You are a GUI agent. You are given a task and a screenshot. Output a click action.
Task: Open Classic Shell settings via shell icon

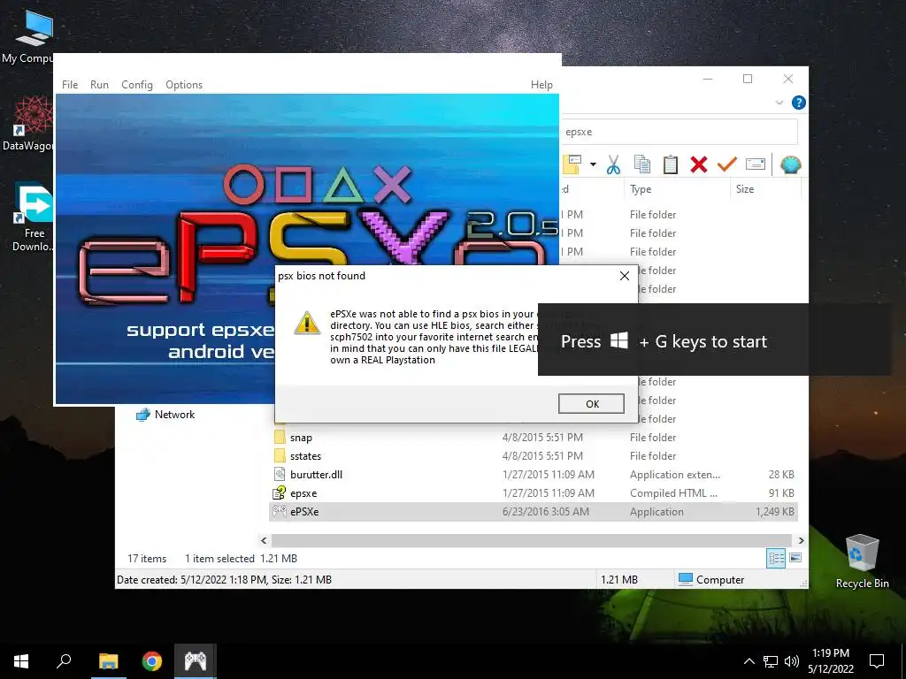pyautogui.click(x=790, y=165)
